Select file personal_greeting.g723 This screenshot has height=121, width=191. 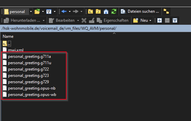click(26, 76)
